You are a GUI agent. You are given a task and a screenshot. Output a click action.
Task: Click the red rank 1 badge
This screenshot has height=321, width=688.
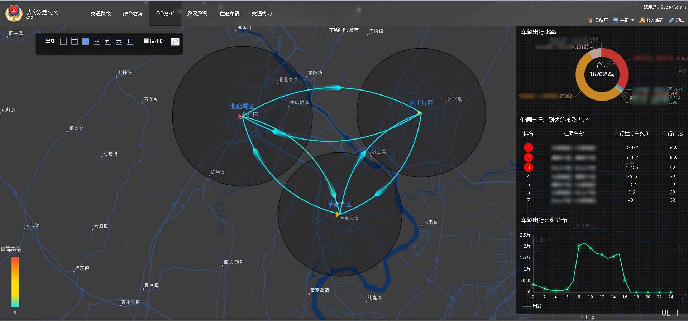pyautogui.click(x=528, y=147)
